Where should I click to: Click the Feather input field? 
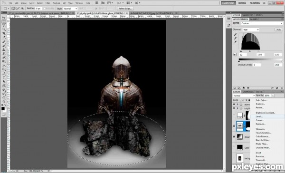click(x=39, y=9)
